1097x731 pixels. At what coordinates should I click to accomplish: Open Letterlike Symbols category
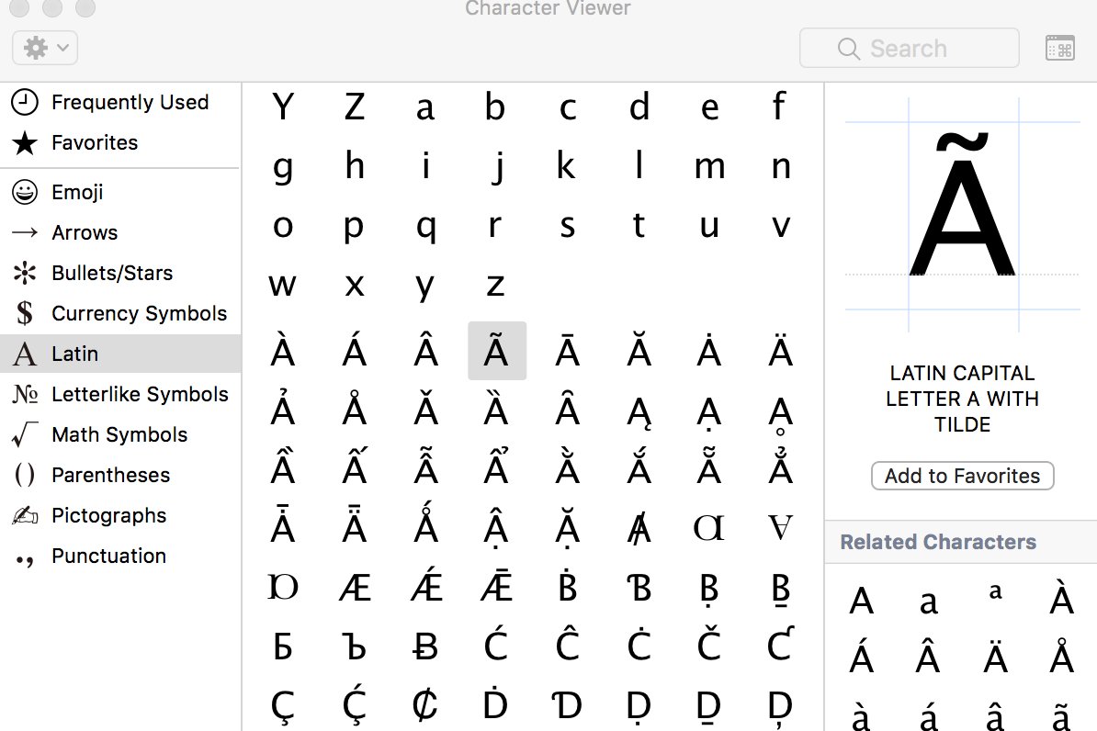(120, 394)
